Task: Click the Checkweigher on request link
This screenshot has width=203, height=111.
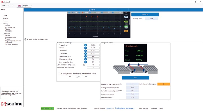Action: pos(124,108)
